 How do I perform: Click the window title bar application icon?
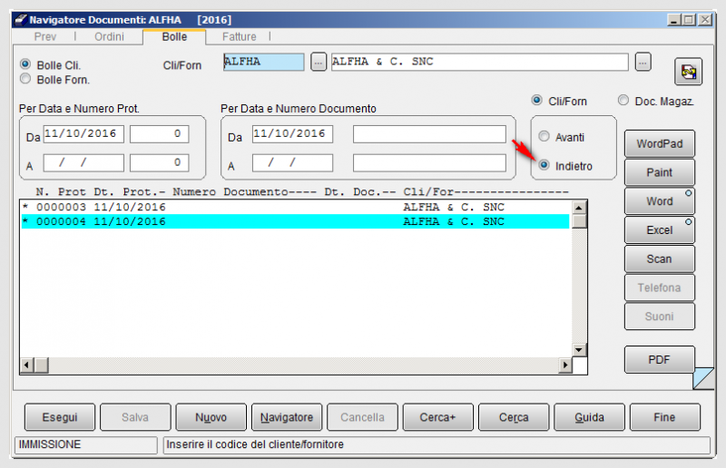click(x=21, y=19)
